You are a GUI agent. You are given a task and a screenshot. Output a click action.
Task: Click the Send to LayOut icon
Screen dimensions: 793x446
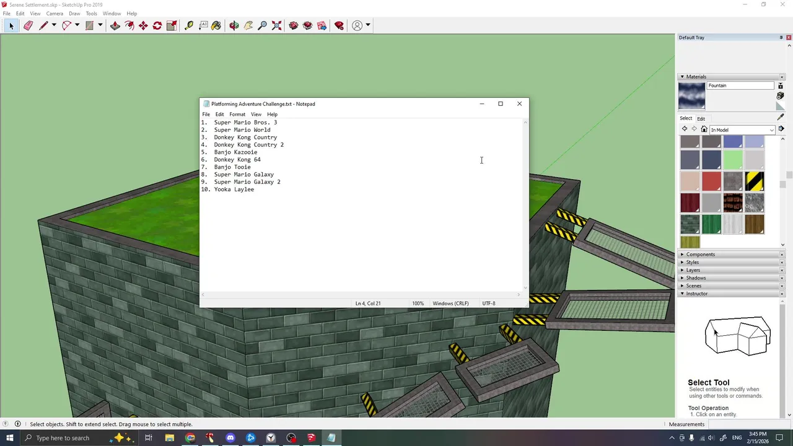322,25
